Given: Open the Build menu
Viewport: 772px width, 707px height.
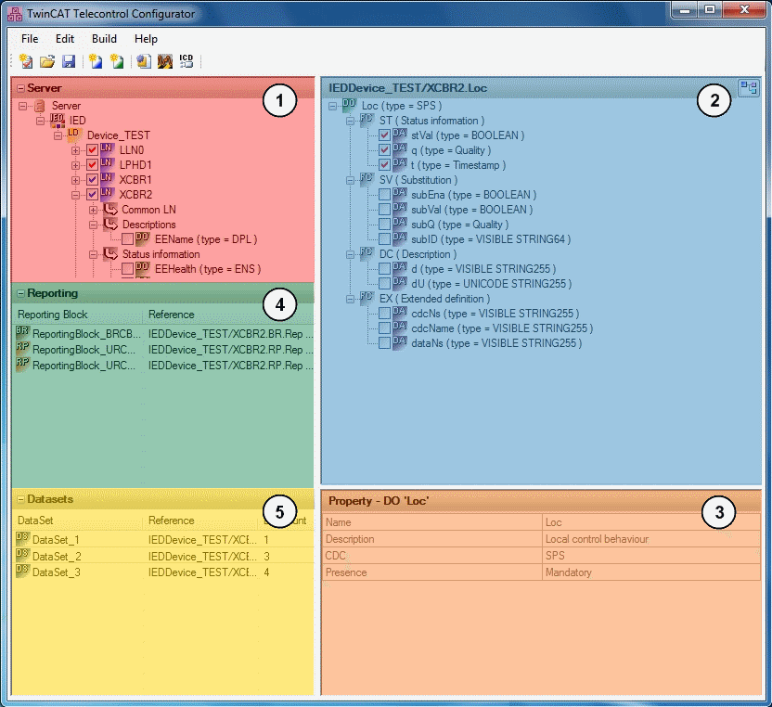Looking at the screenshot, I should point(104,39).
